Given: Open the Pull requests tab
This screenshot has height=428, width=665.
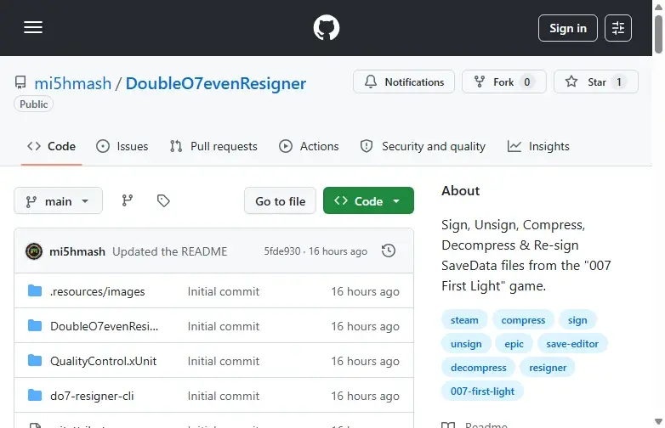Looking at the screenshot, I should pyautogui.click(x=213, y=146).
